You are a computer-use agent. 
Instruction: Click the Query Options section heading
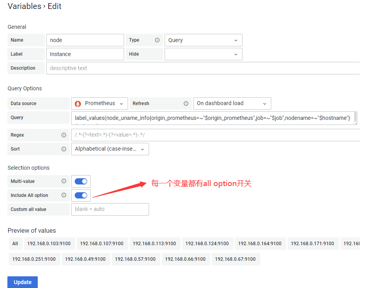pyautogui.click(x=25, y=88)
